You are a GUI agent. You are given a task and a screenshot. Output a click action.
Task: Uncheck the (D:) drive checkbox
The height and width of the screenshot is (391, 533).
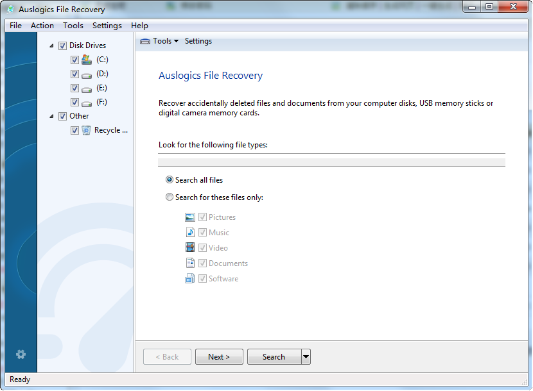(x=74, y=74)
